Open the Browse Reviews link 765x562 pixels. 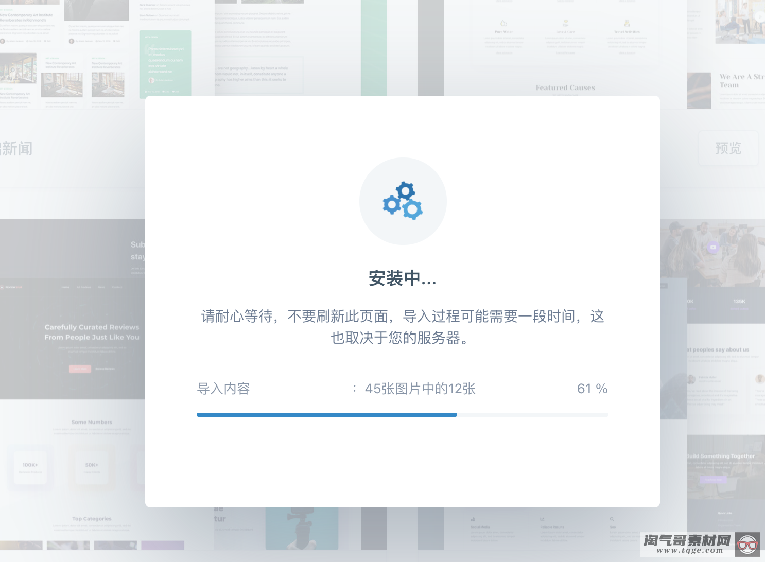pyautogui.click(x=105, y=369)
